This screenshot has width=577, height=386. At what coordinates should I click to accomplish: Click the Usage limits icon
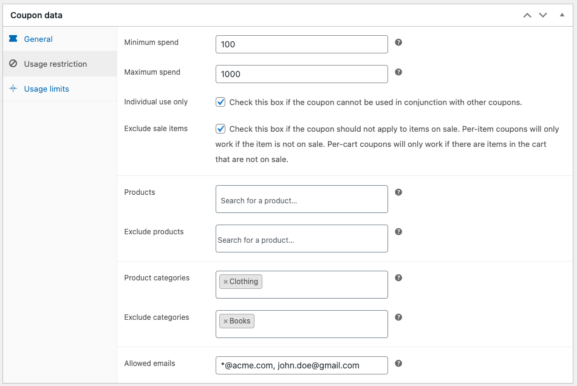(13, 88)
